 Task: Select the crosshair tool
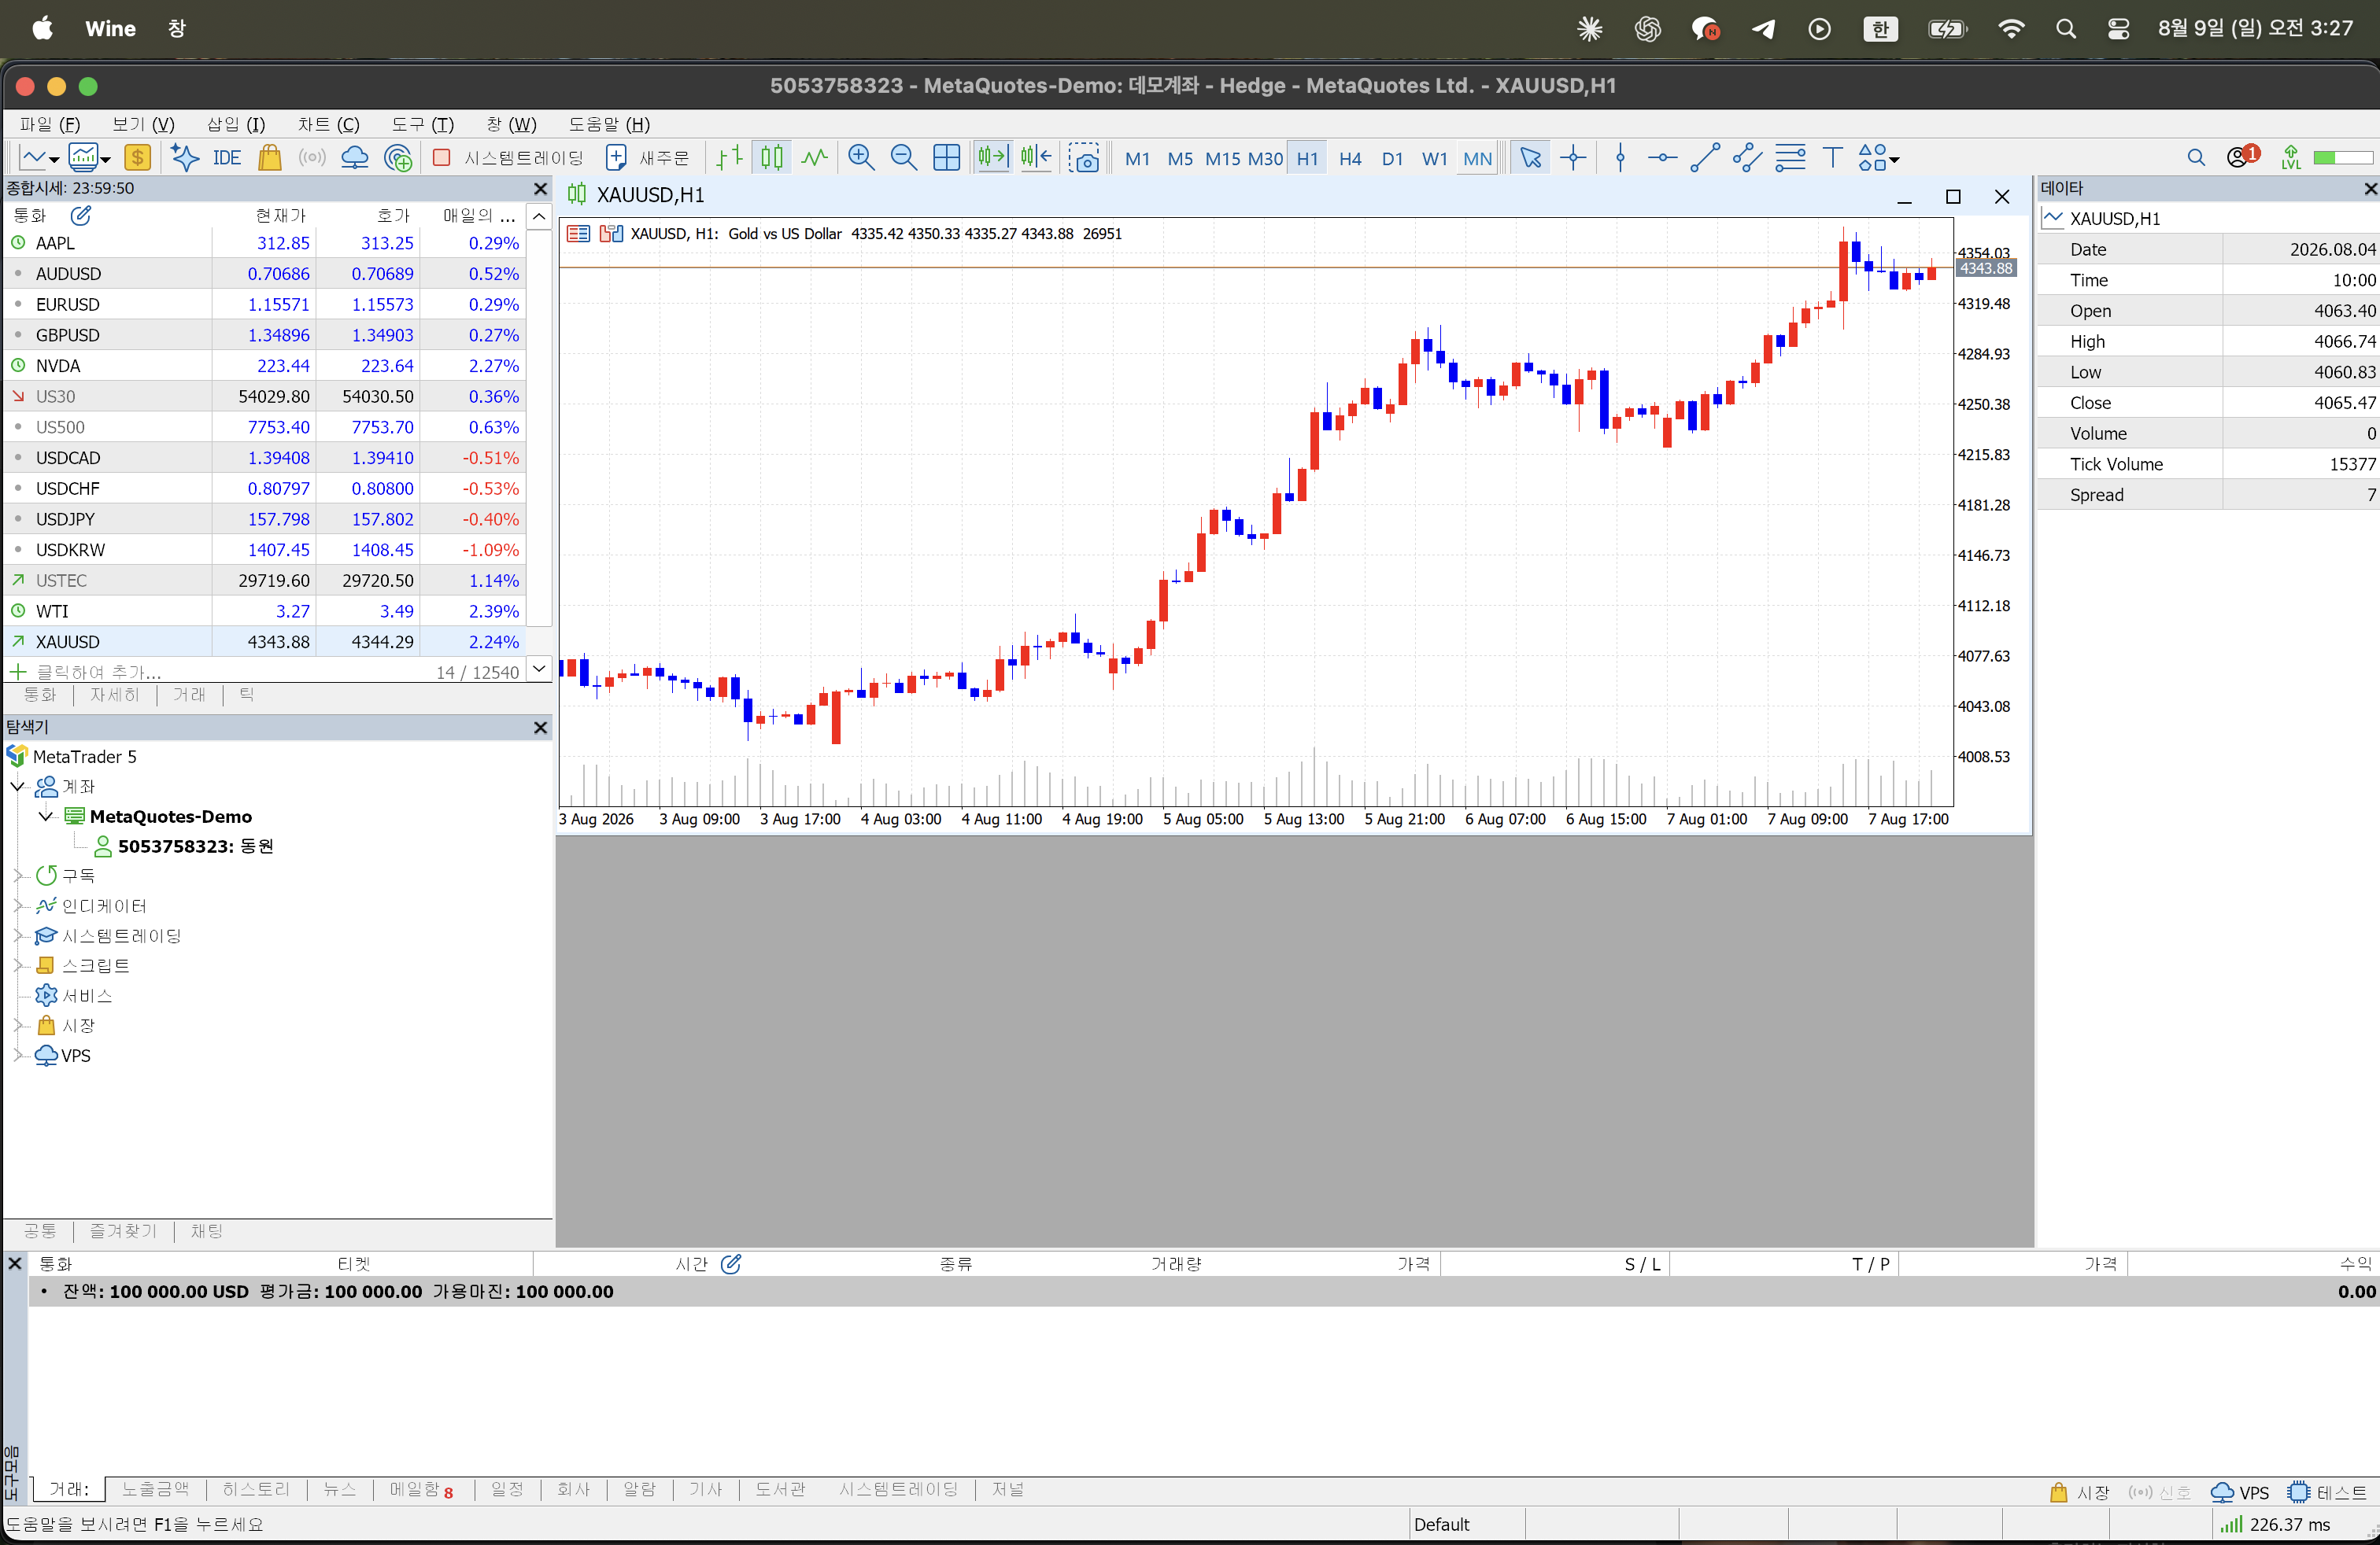1573,157
